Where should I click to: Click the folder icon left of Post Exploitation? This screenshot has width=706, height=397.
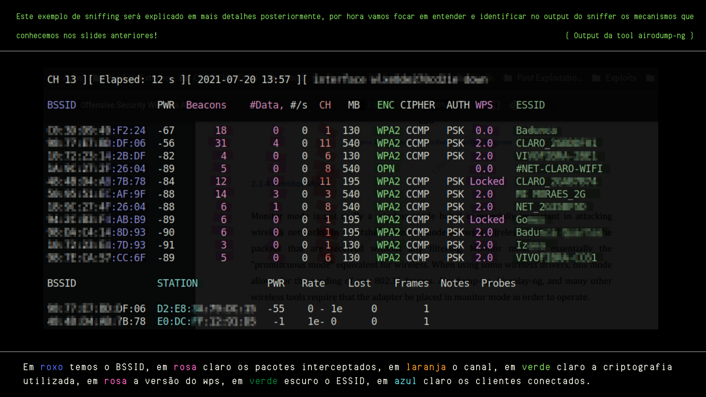(508, 78)
